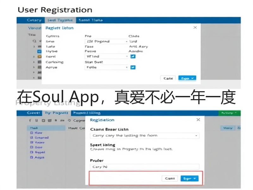Click the 'Csame Beaar Lictn' label
The height and width of the screenshot is (190, 253).
pos(109,130)
